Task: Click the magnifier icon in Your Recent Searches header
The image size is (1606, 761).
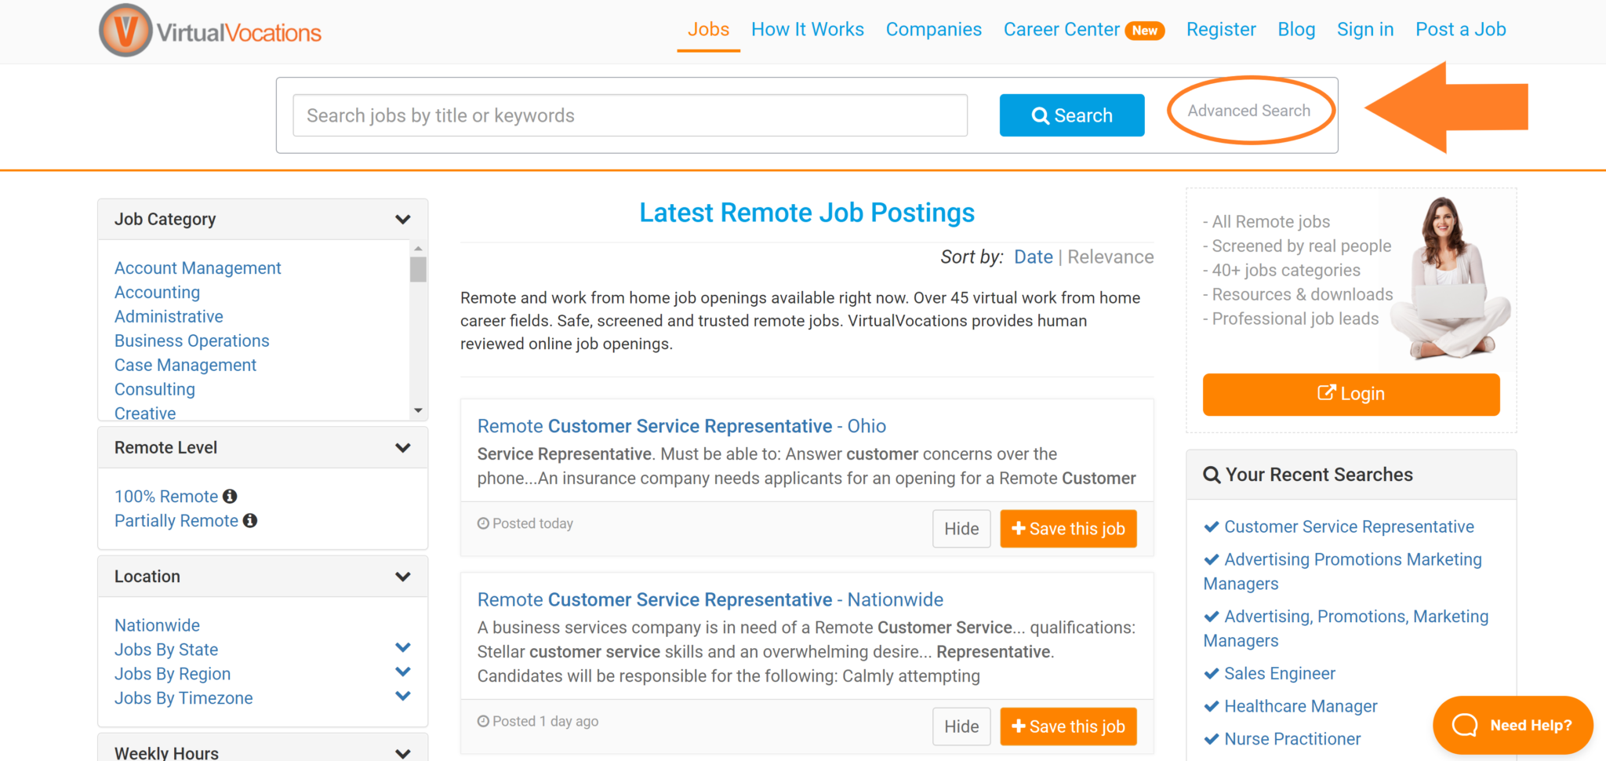Action: click(x=1211, y=474)
